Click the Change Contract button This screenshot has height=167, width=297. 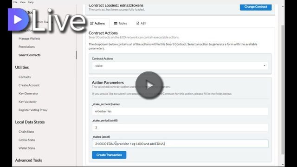256,7
